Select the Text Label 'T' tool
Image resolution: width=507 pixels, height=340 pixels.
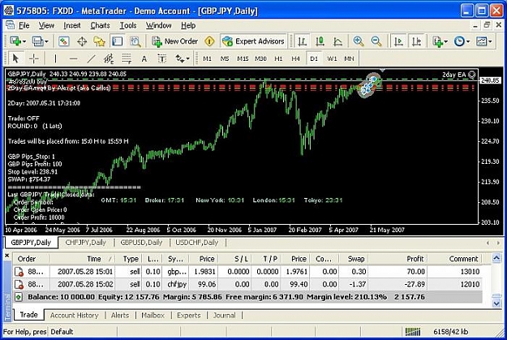point(161,58)
